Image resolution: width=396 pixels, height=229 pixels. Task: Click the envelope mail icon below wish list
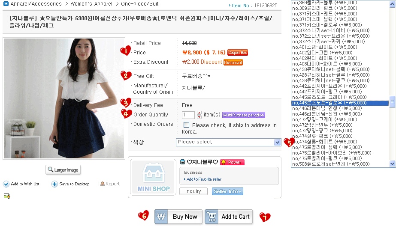(x=7, y=196)
